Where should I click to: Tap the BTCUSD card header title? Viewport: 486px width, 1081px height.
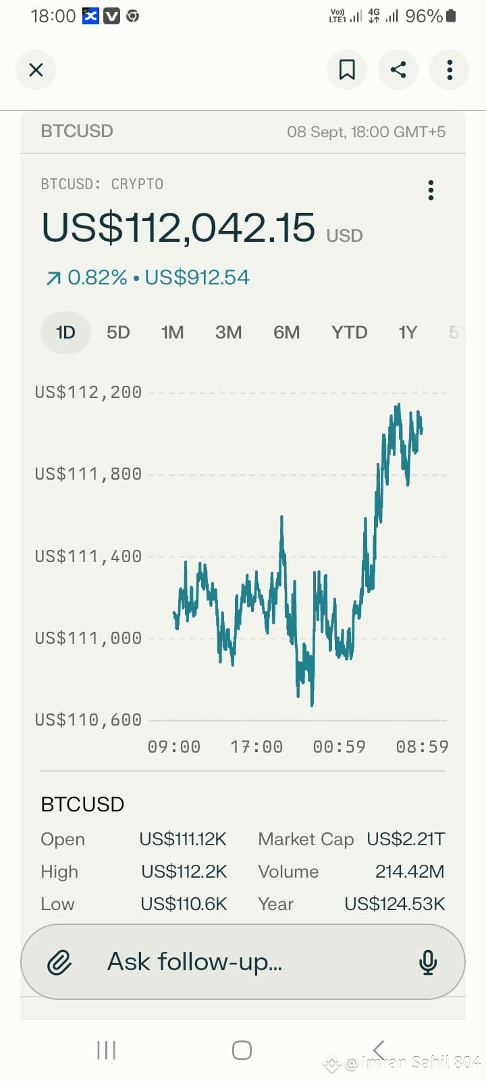click(x=77, y=131)
